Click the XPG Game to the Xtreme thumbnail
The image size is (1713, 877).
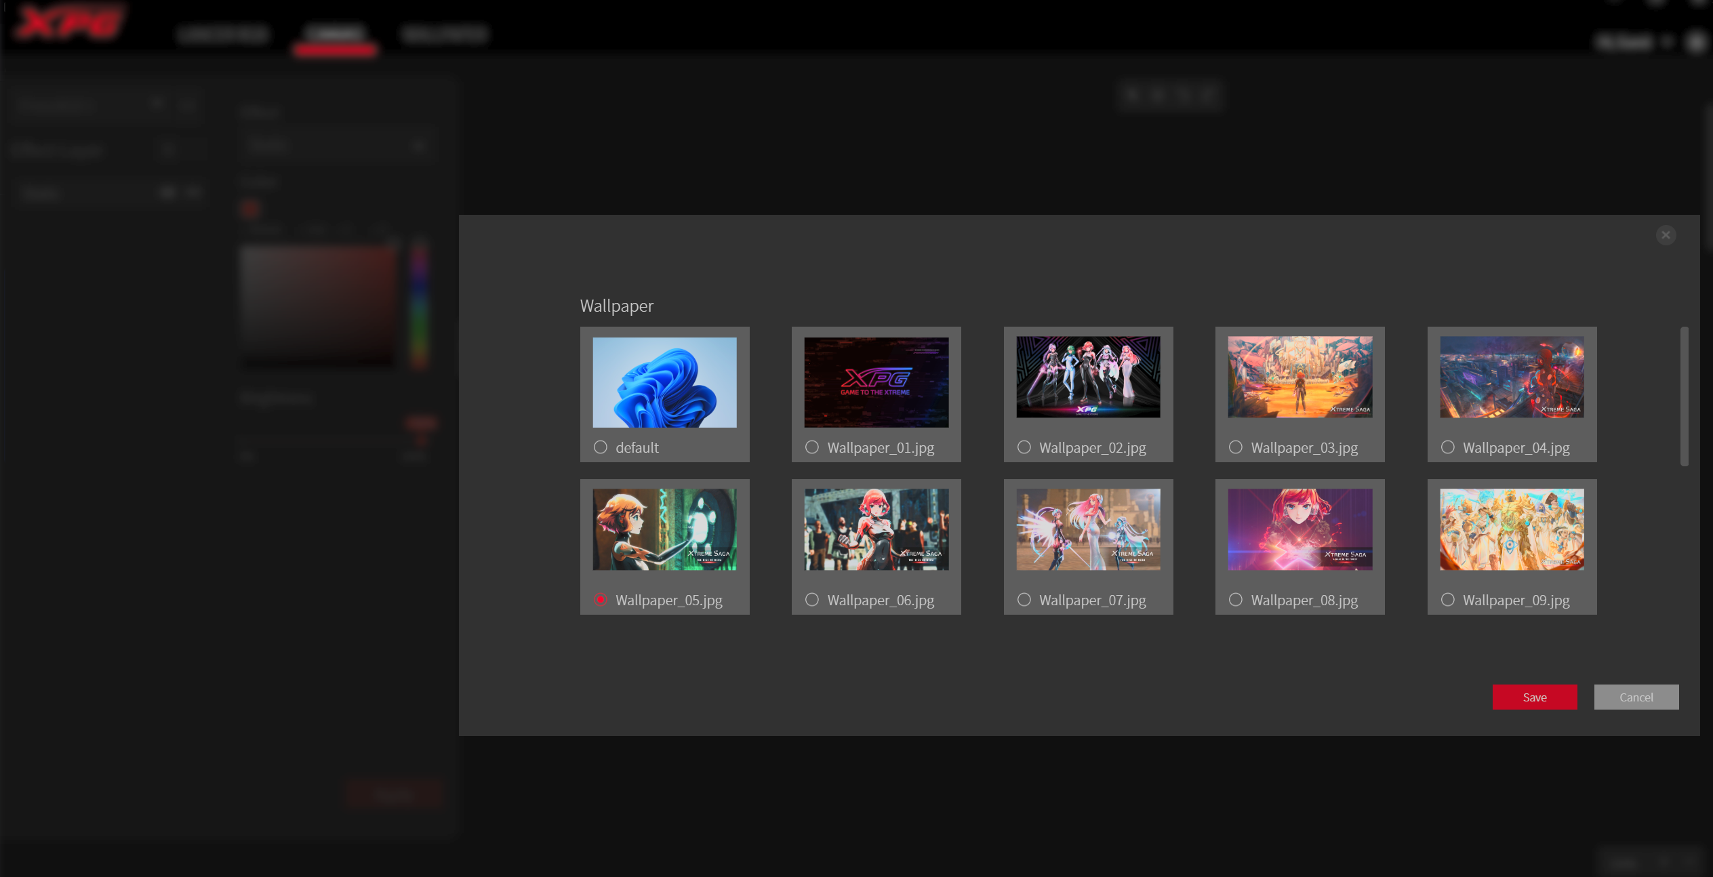pyautogui.click(x=876, y=382)
